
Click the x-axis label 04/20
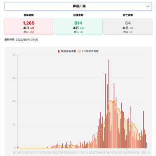118,152
